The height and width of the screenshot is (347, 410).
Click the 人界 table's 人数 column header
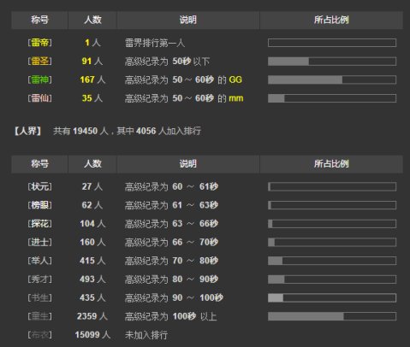(x=92, y=164)
